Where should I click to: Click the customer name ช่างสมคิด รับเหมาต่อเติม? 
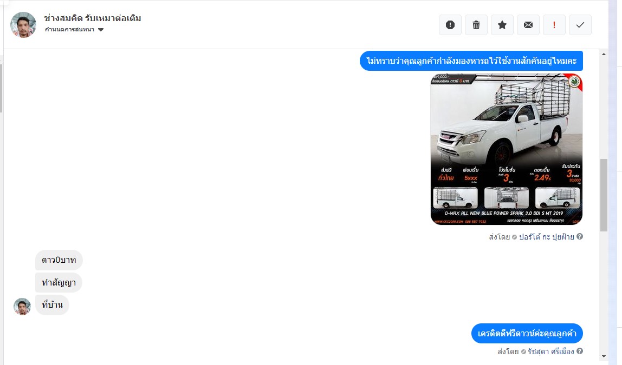[x=93, y=18]
